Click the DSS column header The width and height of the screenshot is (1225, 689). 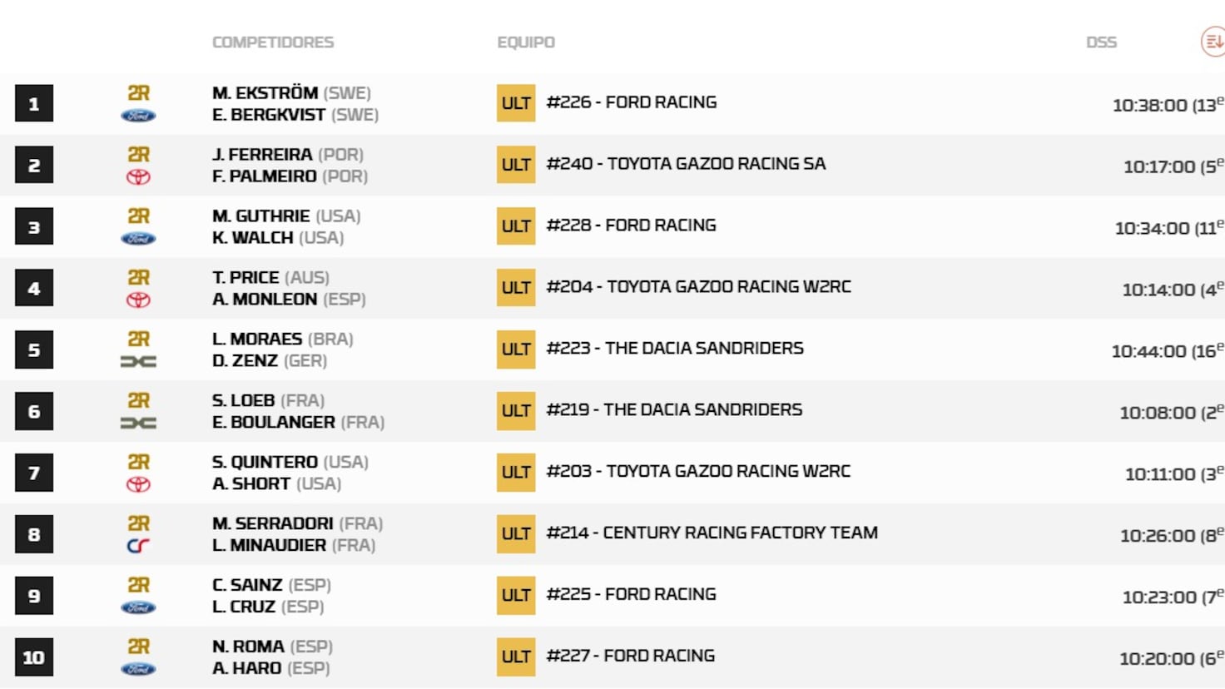[x=1101, y=42]
